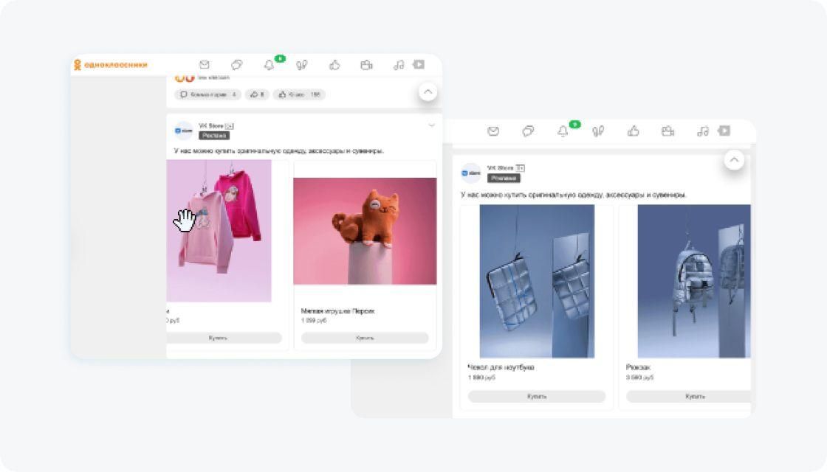Open notifications bell in left window
827x472 pixels.
[269, 65]
